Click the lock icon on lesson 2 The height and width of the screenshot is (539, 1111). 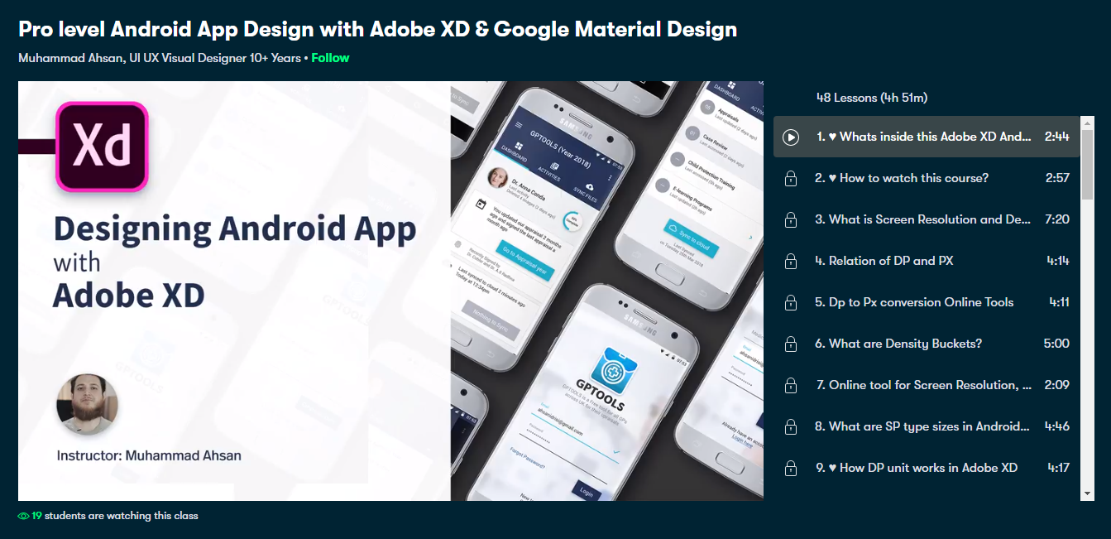point(790,178)
